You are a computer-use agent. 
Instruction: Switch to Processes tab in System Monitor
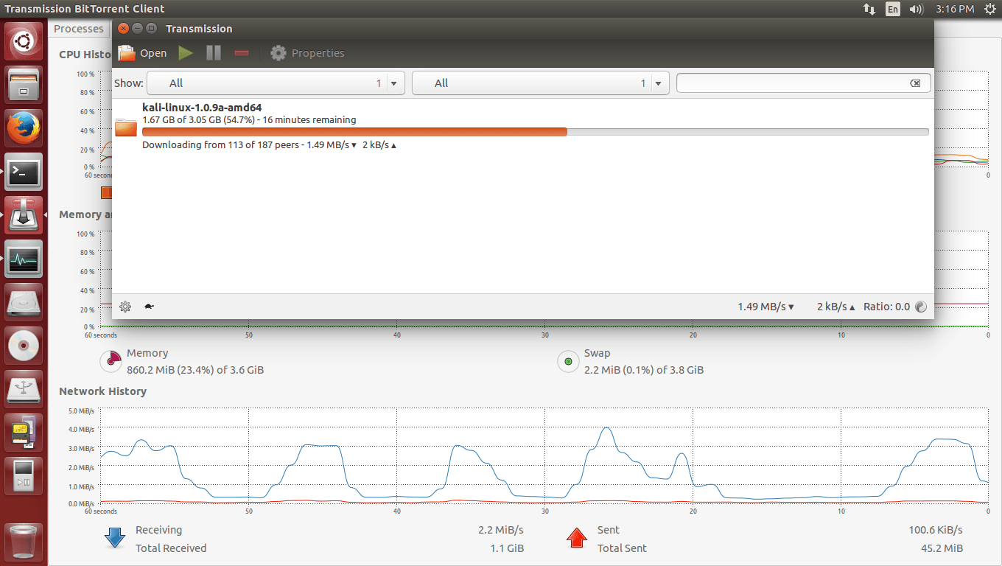[79, 29]
